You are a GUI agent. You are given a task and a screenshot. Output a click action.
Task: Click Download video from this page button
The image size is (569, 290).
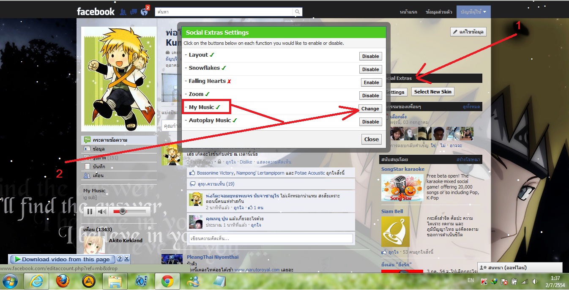62,259
